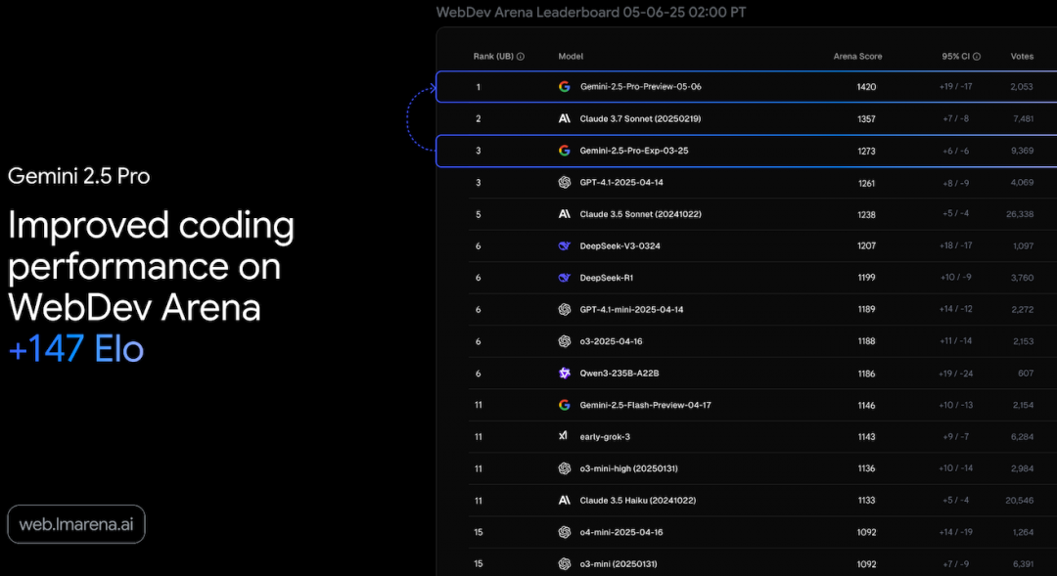Select the model name o3-mini-high (20250131)

629,468
